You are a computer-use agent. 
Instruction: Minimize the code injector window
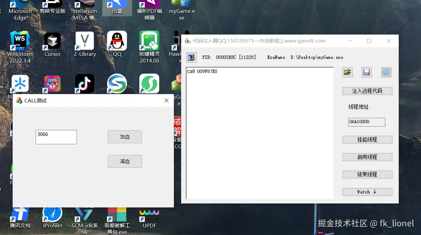click(x=349, y=41)
